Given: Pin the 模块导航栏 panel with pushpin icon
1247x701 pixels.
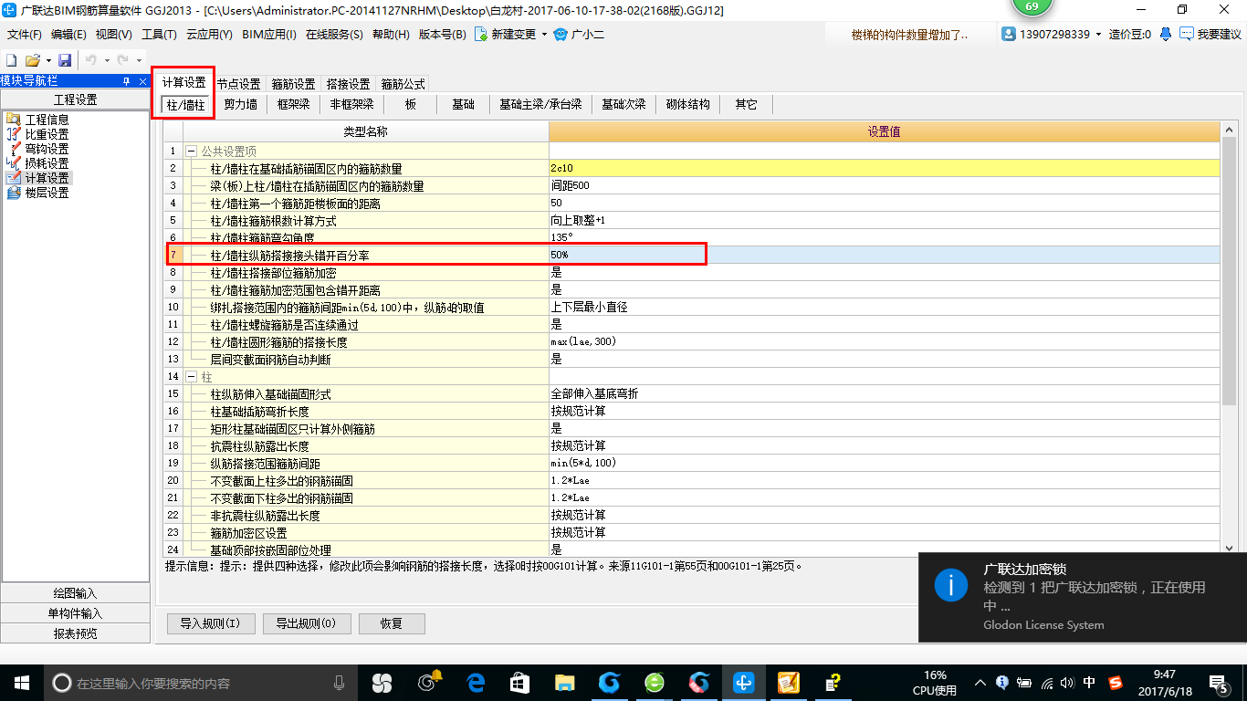Looking at the screenshot, I should point(127,81).
